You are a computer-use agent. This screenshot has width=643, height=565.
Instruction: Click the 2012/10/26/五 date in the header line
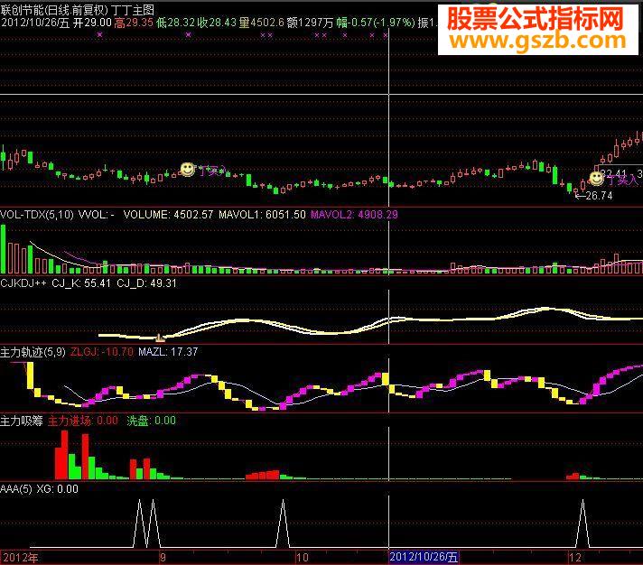(35, 23)
